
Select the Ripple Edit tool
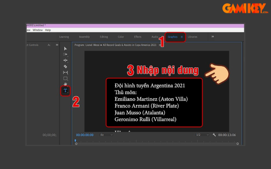coord(65,60)
